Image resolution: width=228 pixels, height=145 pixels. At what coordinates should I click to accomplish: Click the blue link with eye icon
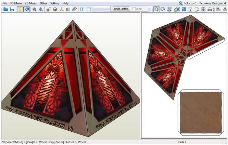tap(74, 9)
